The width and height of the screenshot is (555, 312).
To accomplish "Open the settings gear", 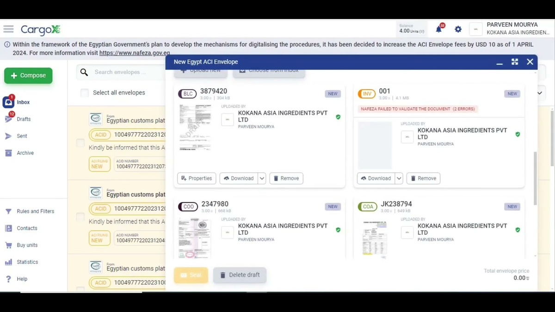I will pyautogui.click(x=458, y=29).
